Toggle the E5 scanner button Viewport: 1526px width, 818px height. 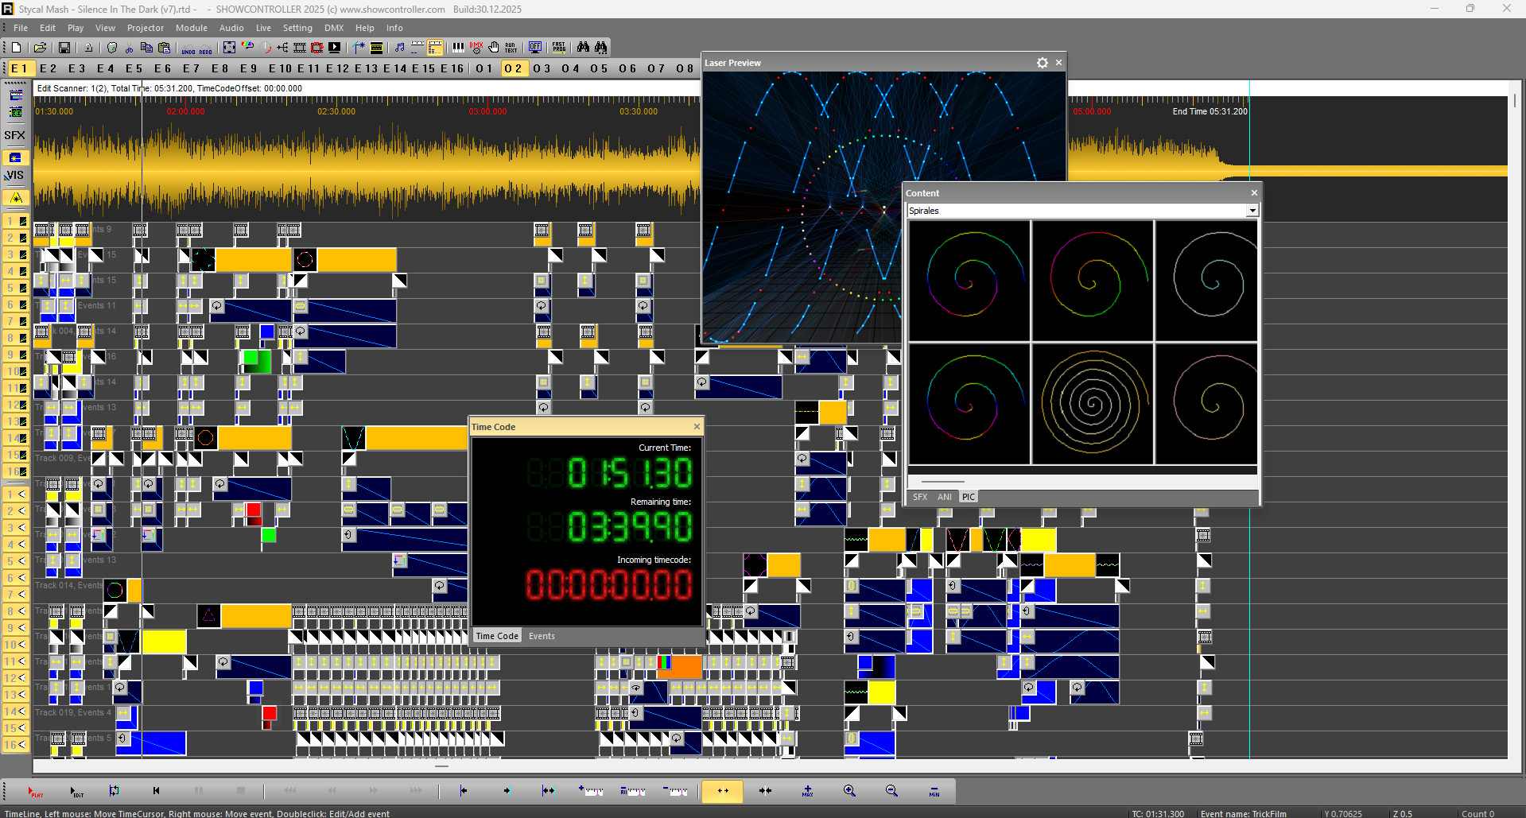tap(134, 68)
